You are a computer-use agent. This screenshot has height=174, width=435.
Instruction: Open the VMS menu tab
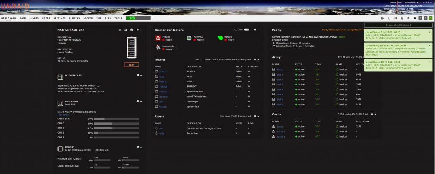point(99,18)
